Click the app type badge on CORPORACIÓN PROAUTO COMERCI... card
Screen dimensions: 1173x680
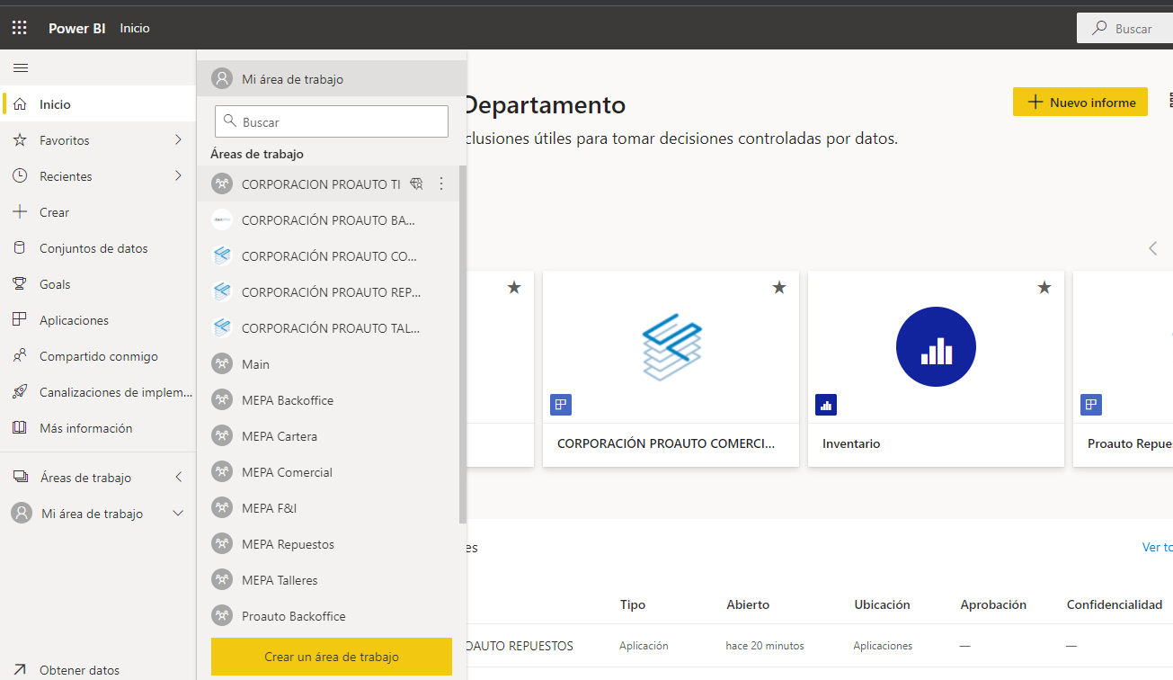[x=561, y=405]
